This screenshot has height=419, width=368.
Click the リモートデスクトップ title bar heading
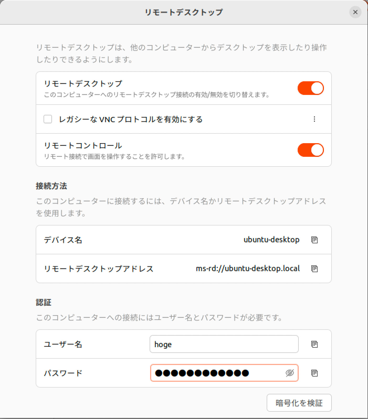(x=184, y=12)
